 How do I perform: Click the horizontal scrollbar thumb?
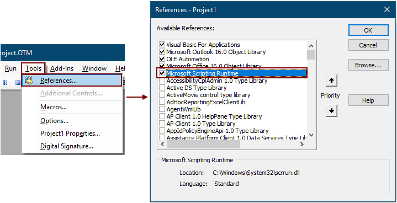tap(203, 144)
